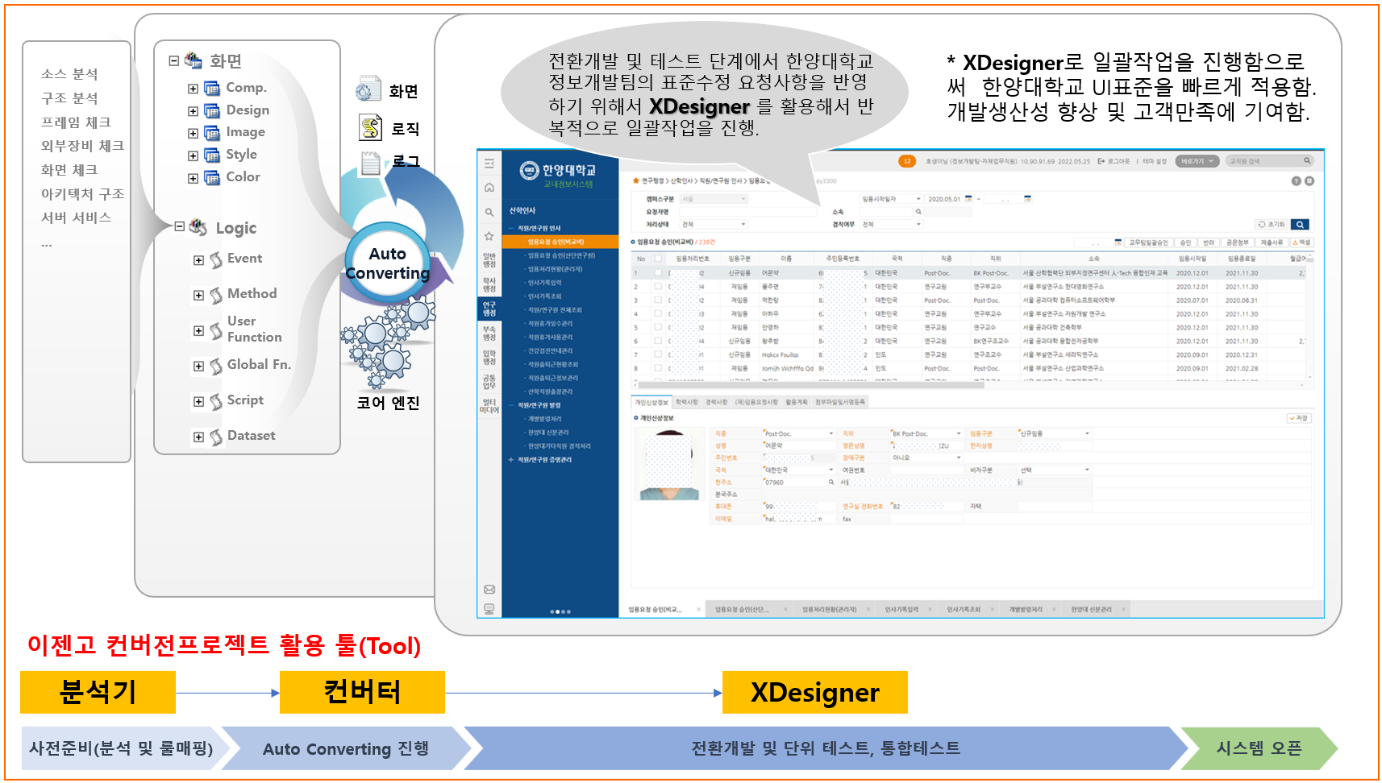
Task: Expand the Color tree node
Action: [x=193, y=179]
